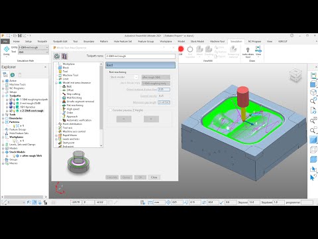Enable Consider previous Z heights checkbox
The image size is (318, 239).
point(111,110)
